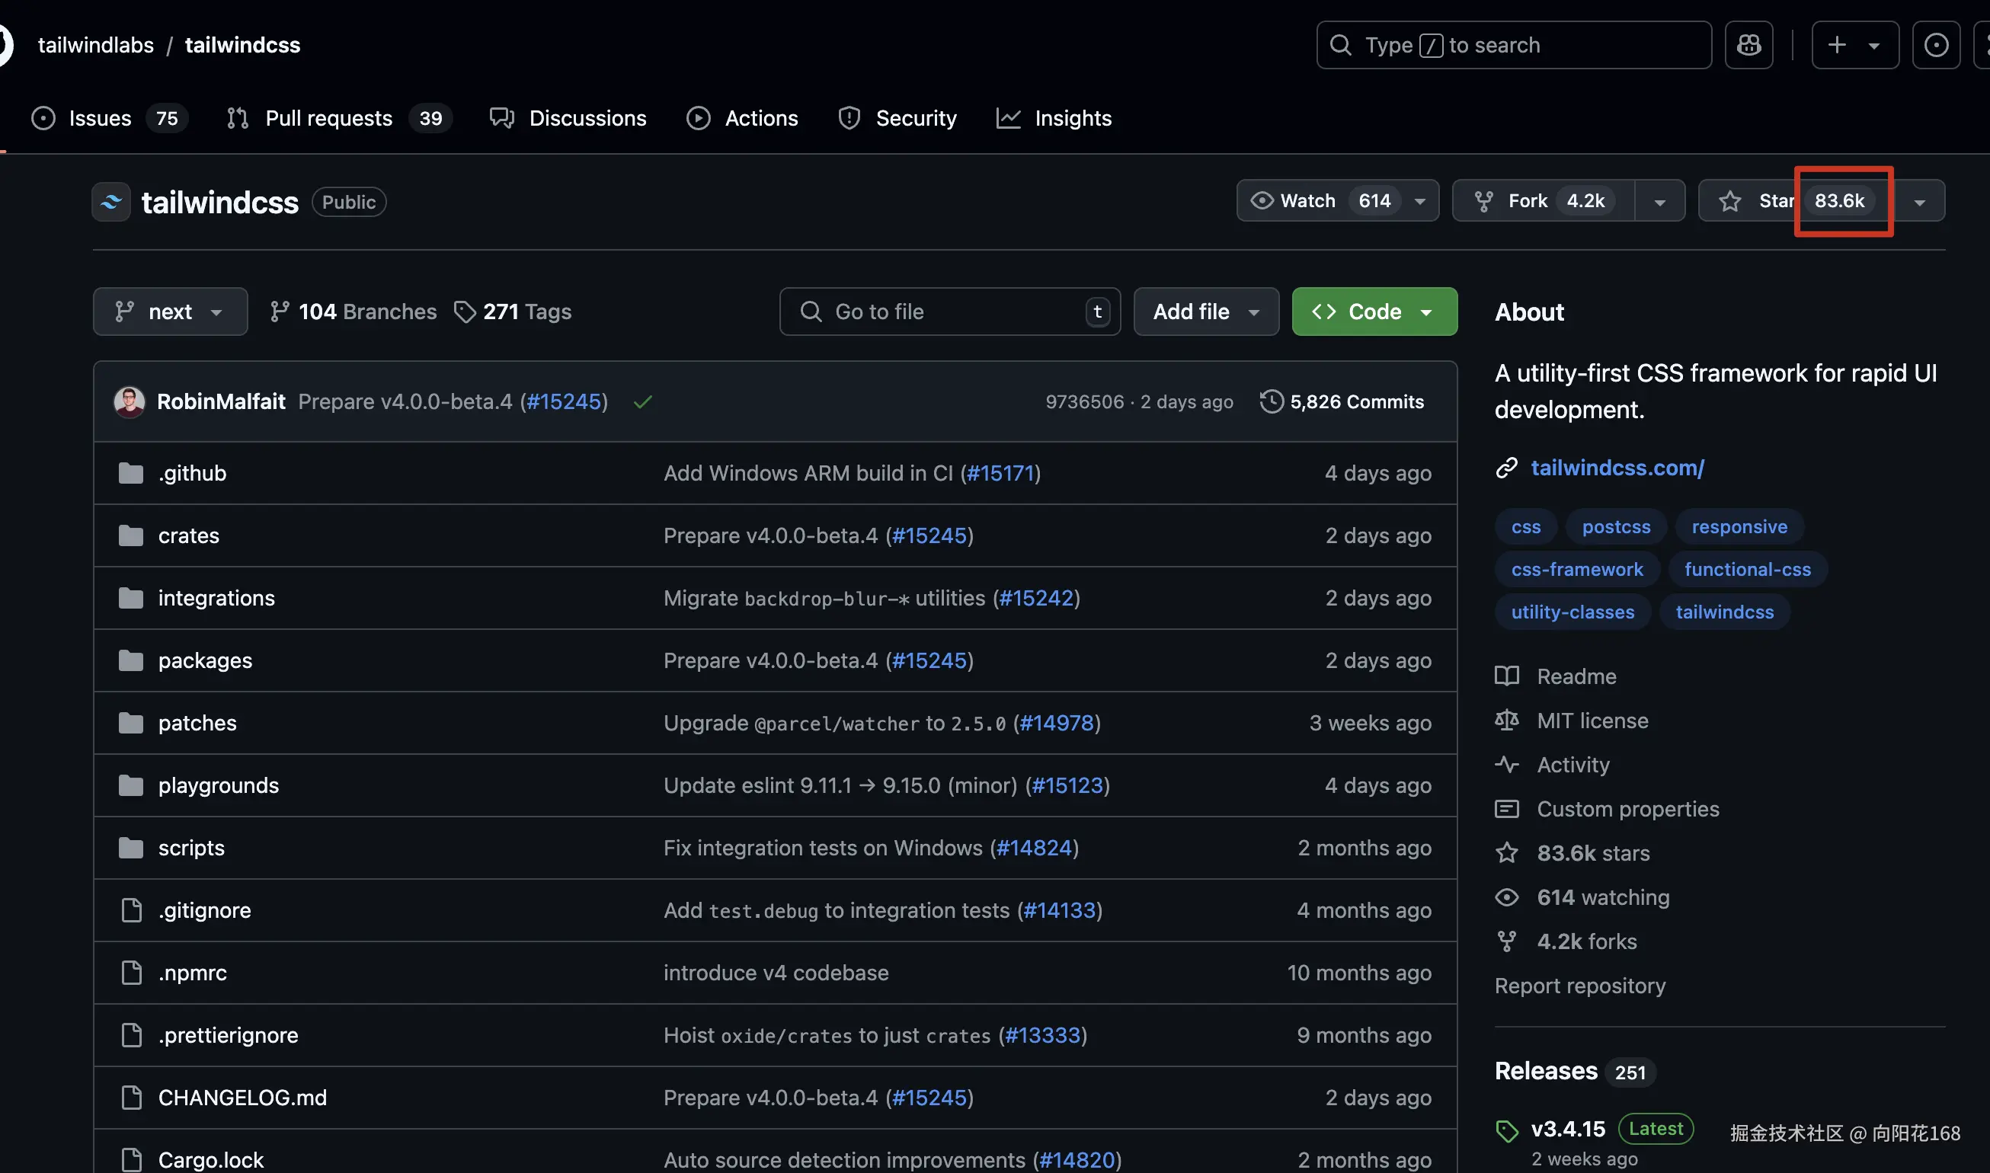Open the tailwindcss.com website link
The width and height of the screenshot is (1990, 1173).
click(1617, 467)
